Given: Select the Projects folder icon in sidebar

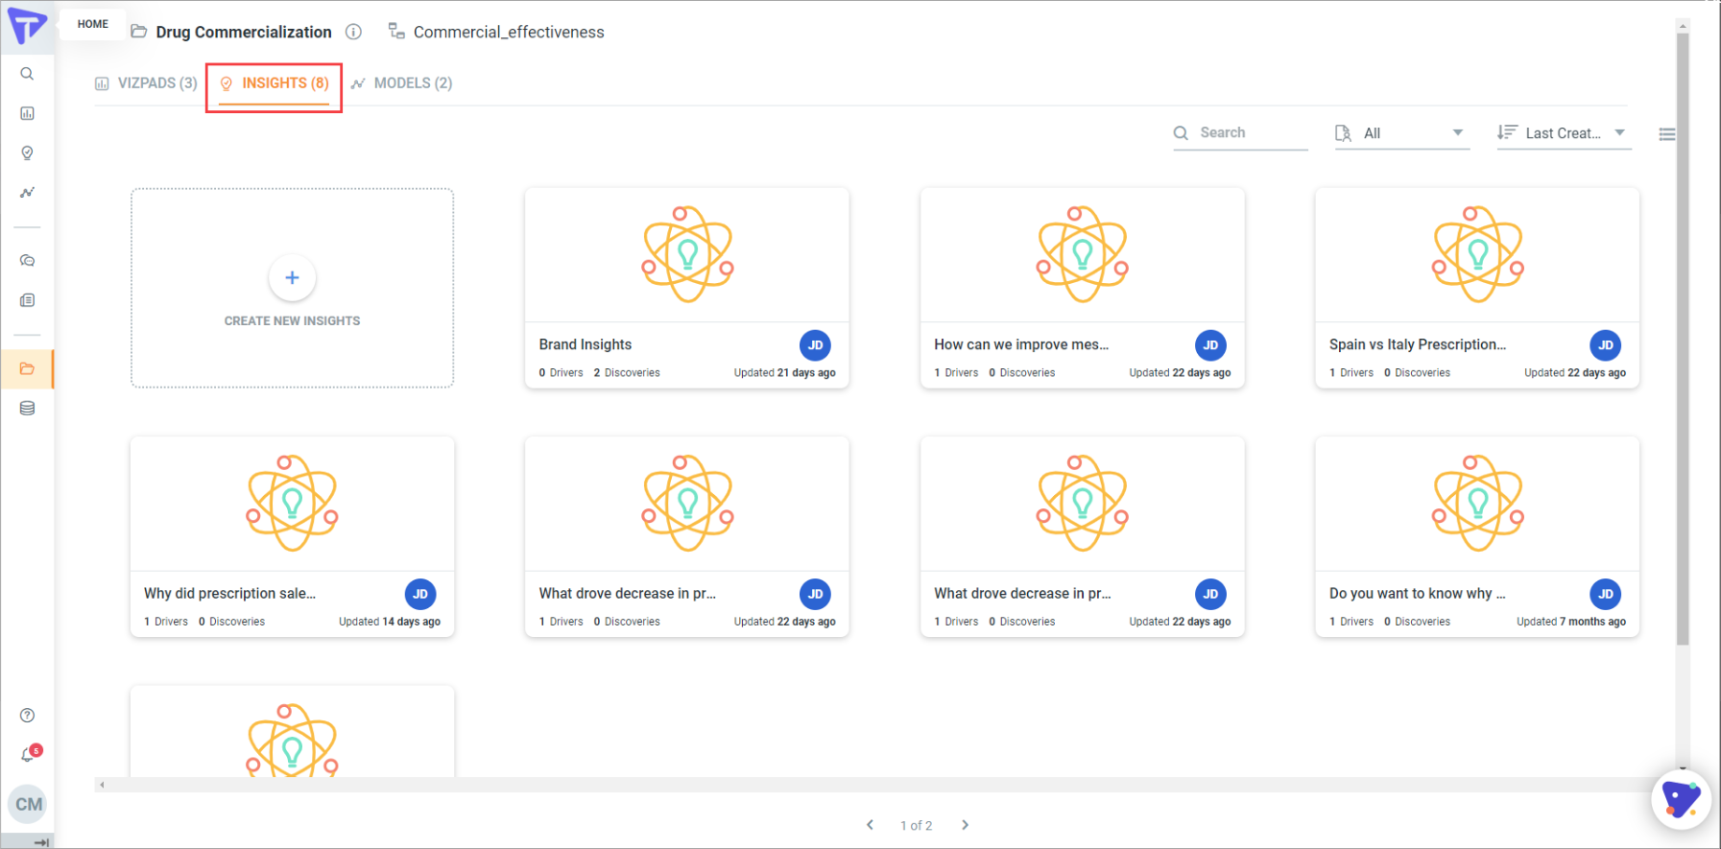Looking at the screenshot, I should click(27, 368).
